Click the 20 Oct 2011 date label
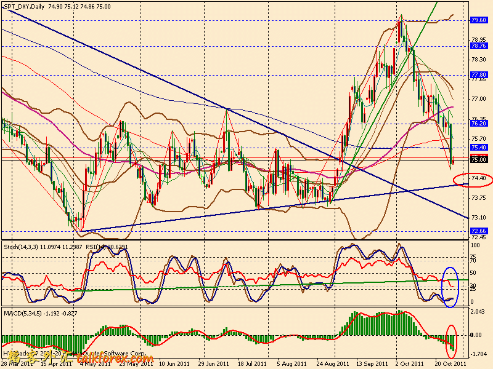Image resolution: width=493 pixels, height=369 pixels. point(450,364)
